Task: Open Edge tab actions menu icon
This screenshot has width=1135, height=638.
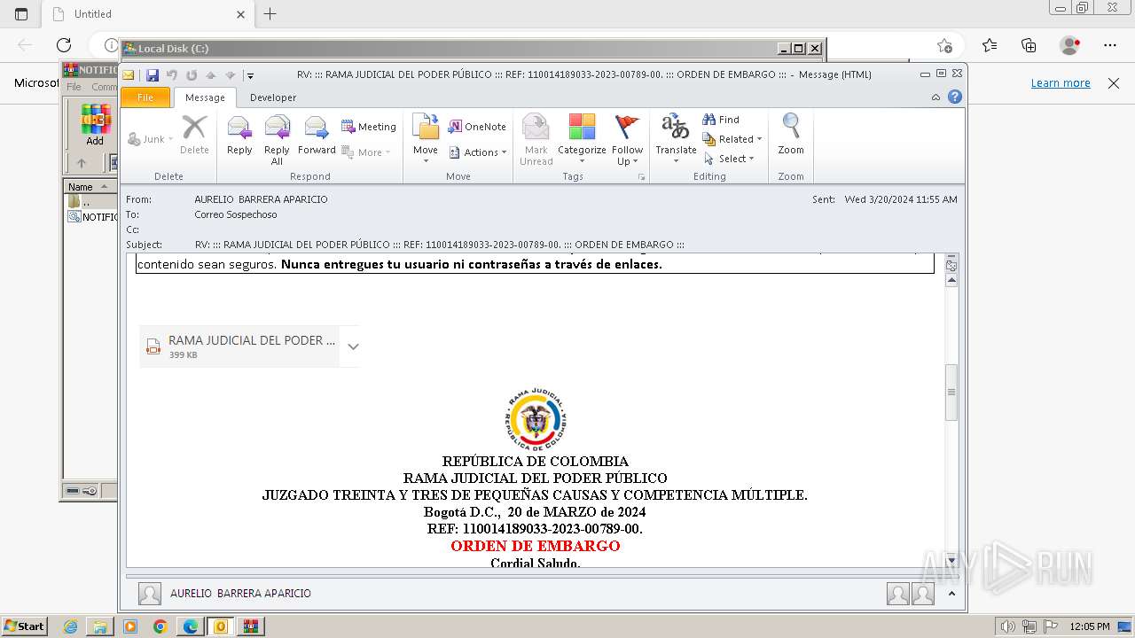Action: tap(21, 14)
